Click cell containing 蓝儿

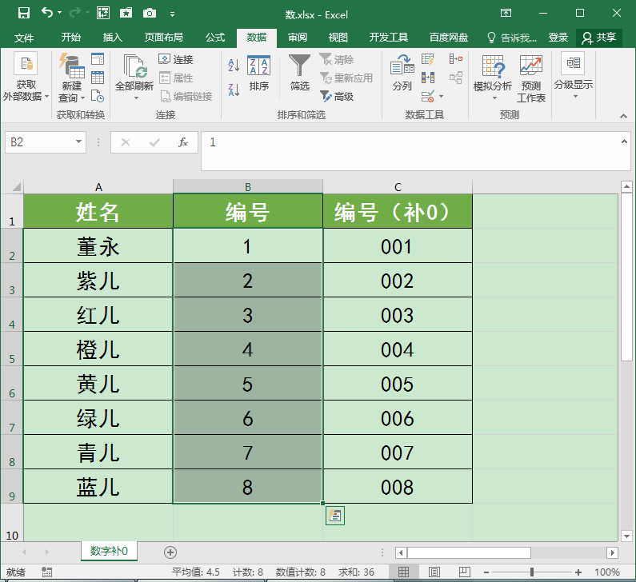point(98,486)
